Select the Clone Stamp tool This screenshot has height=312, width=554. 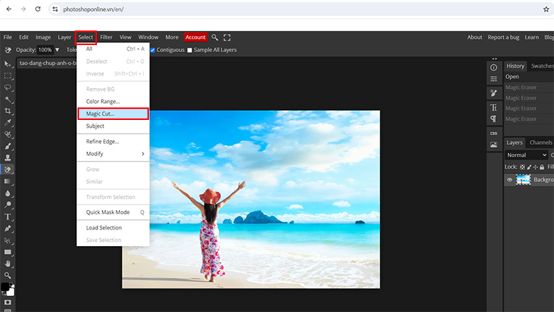point(8,158)
